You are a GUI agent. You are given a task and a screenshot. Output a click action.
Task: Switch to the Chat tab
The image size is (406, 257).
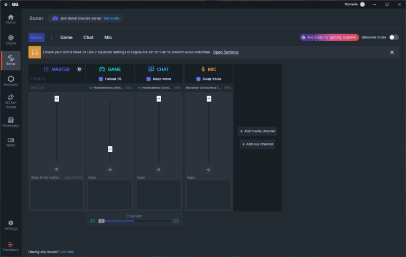coord(88,38)
